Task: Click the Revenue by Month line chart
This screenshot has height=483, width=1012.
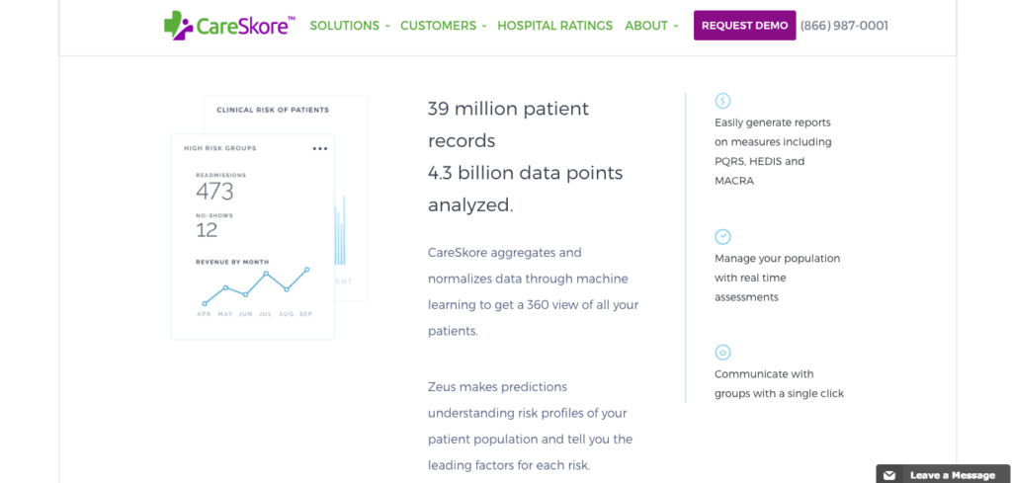Action: click(x=255, y=286)
